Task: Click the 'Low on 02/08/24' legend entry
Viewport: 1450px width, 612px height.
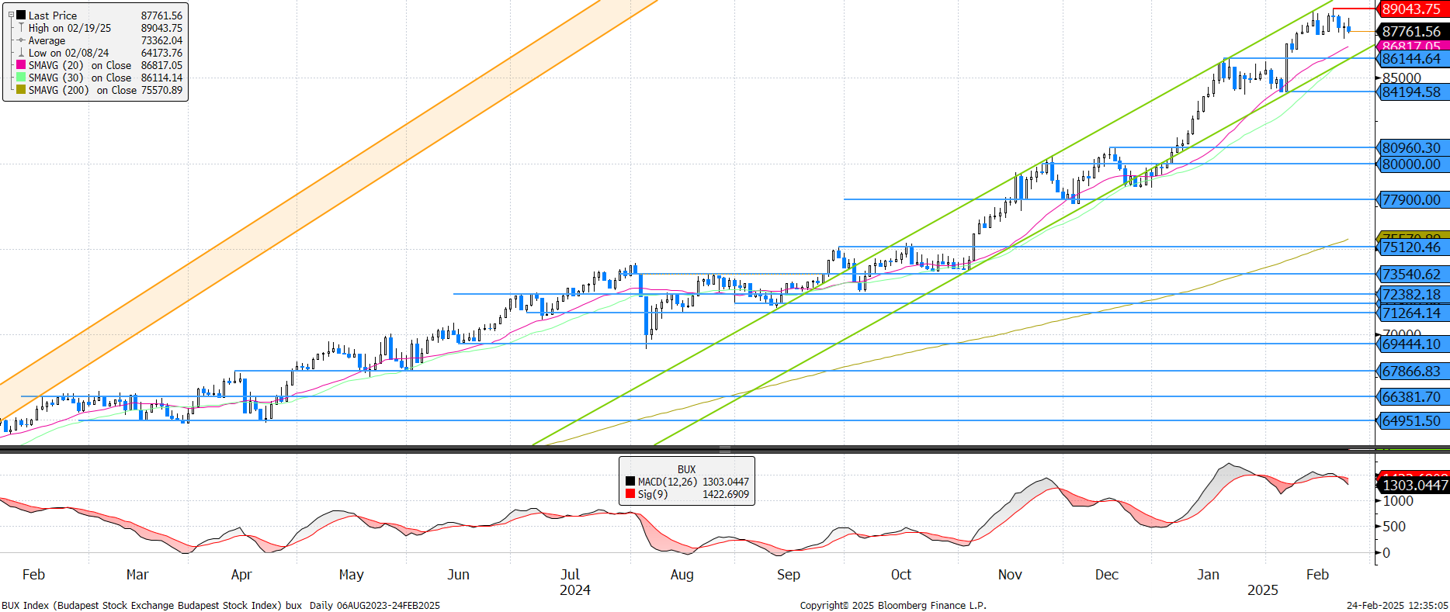Action: [x=69, y=53]
